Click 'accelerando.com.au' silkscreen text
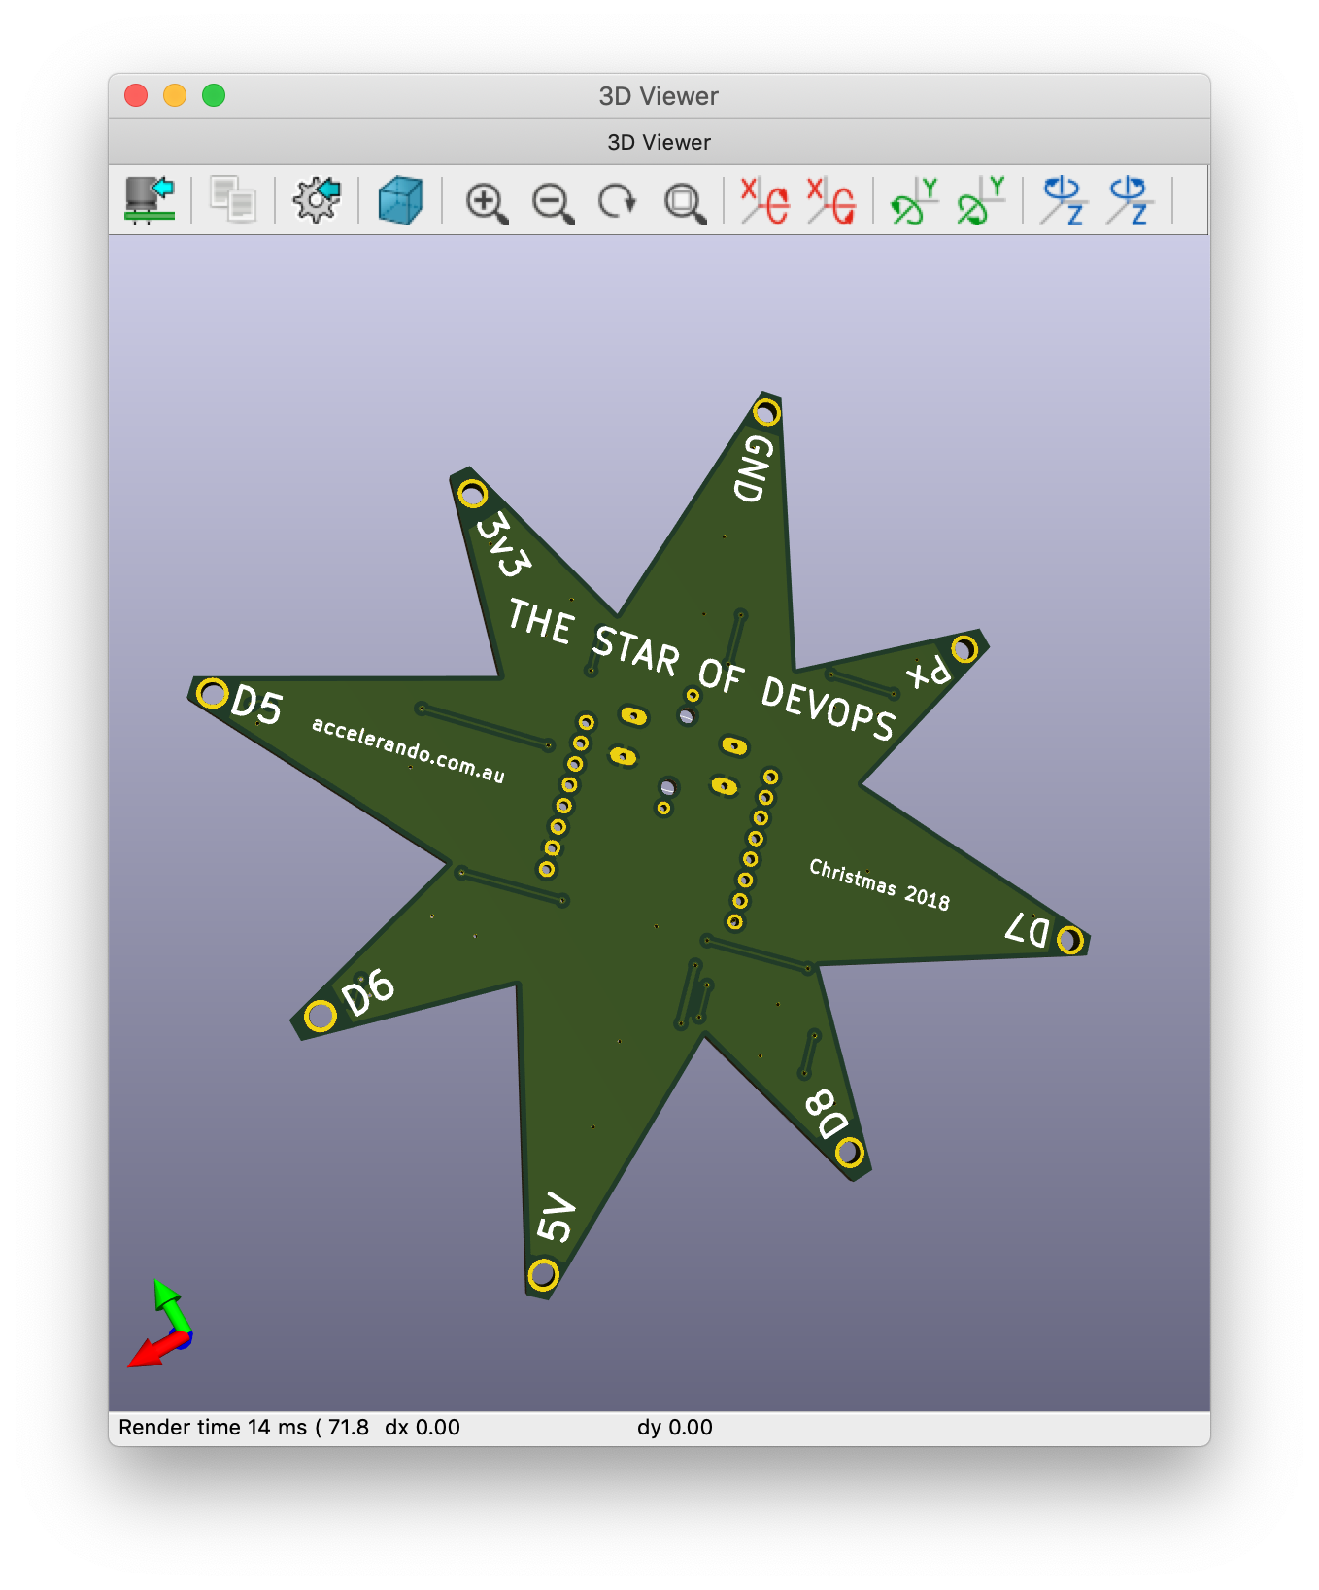The height and width of the screenshot is (1590, 1319). pos(408,749)
